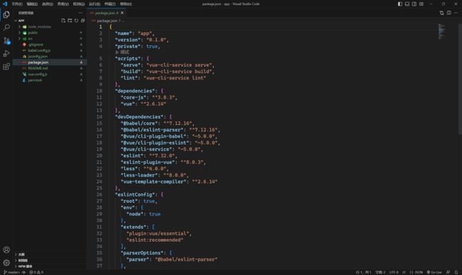Refresh the Explorer file tree

pos(76,21)
